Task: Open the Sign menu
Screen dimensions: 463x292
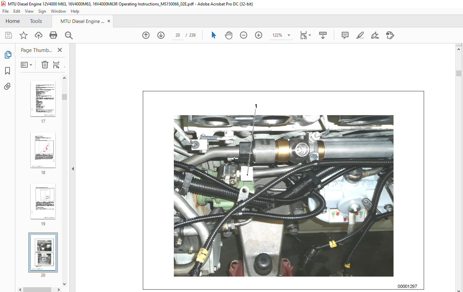Action: 42,11
